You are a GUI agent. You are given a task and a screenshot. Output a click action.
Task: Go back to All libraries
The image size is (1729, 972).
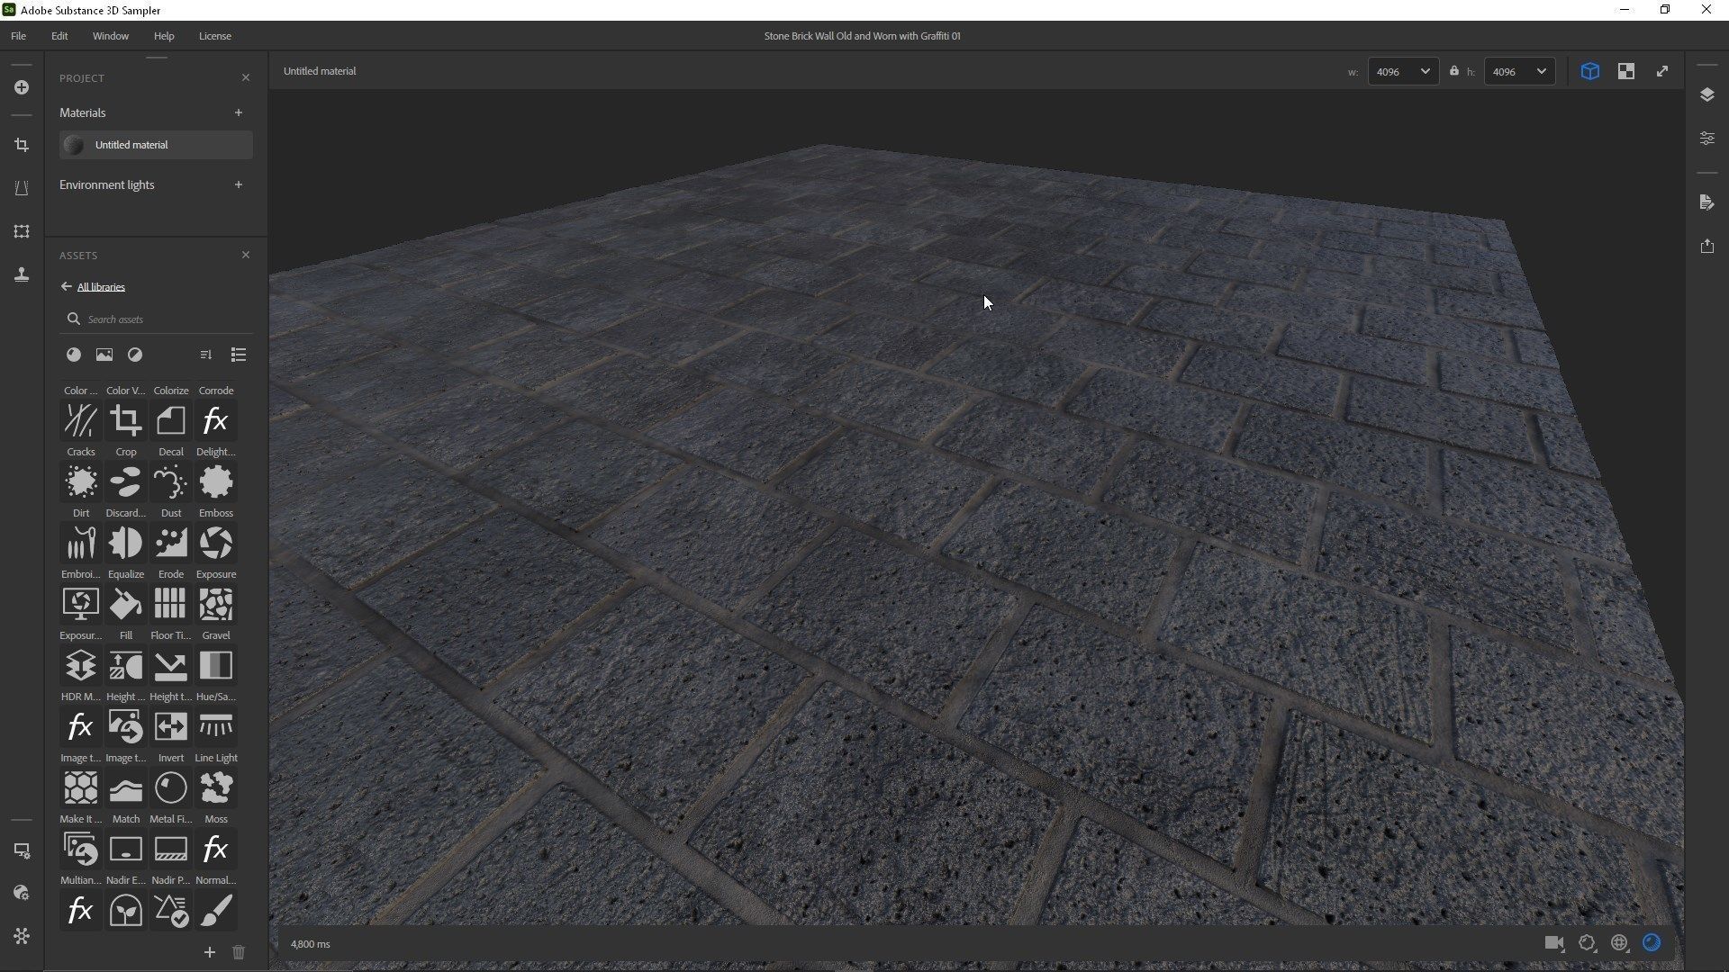pos(100,287)
